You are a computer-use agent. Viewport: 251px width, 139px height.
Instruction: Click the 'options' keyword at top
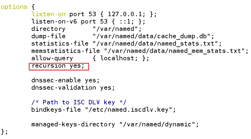(14, 7)
